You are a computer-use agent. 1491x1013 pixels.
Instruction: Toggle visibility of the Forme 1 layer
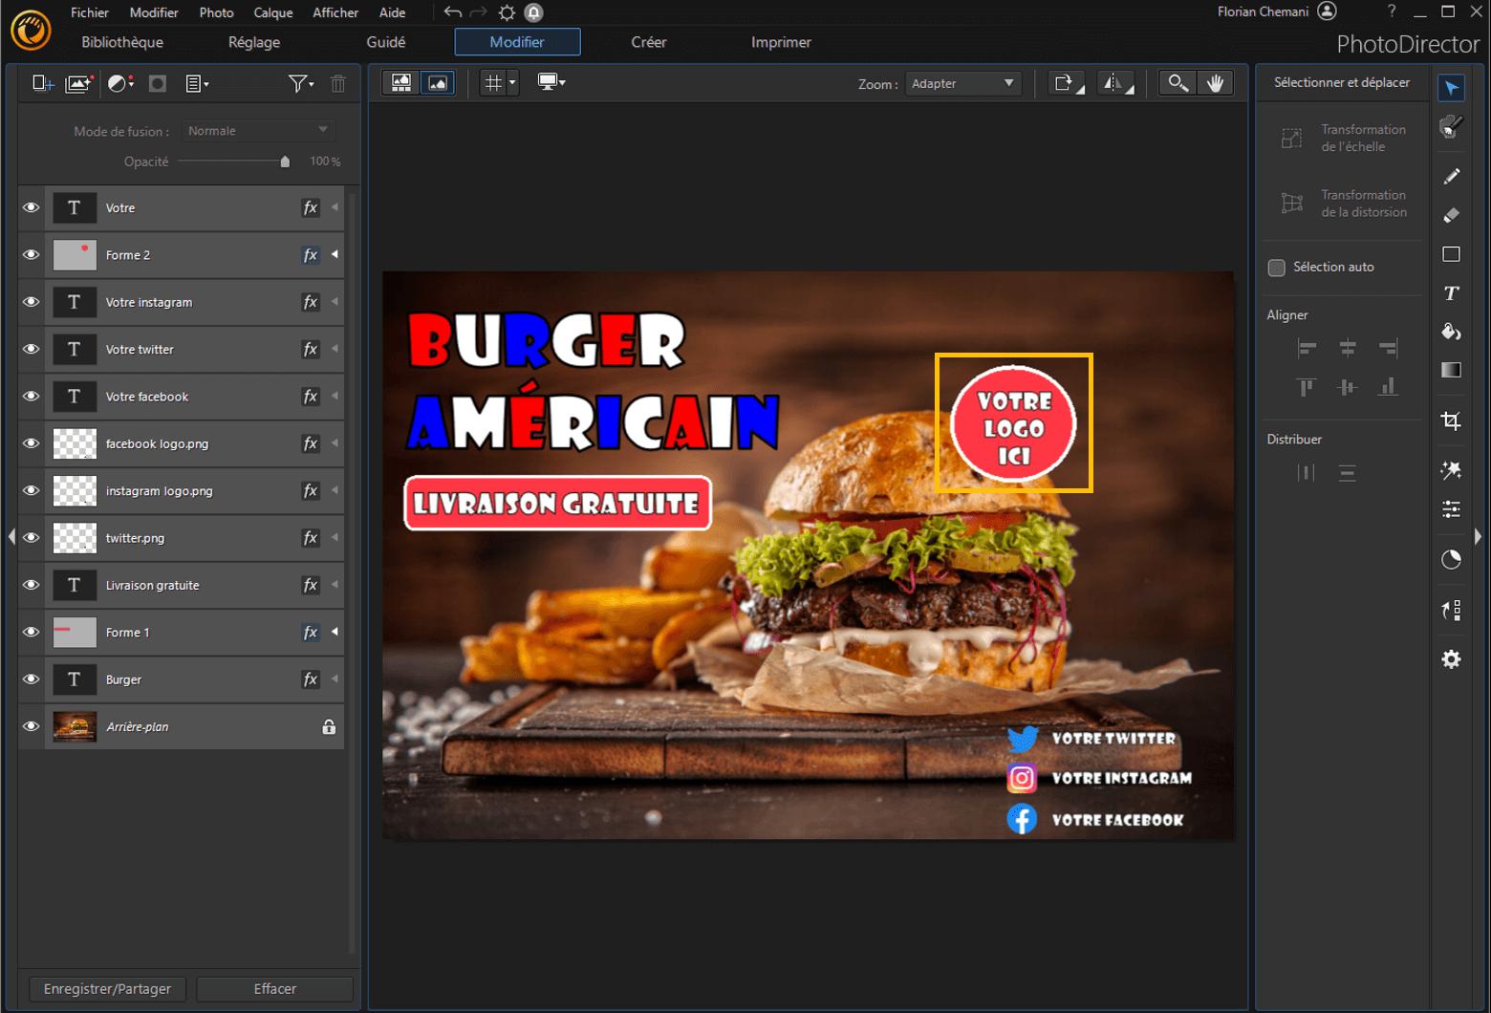coord(31,632)
